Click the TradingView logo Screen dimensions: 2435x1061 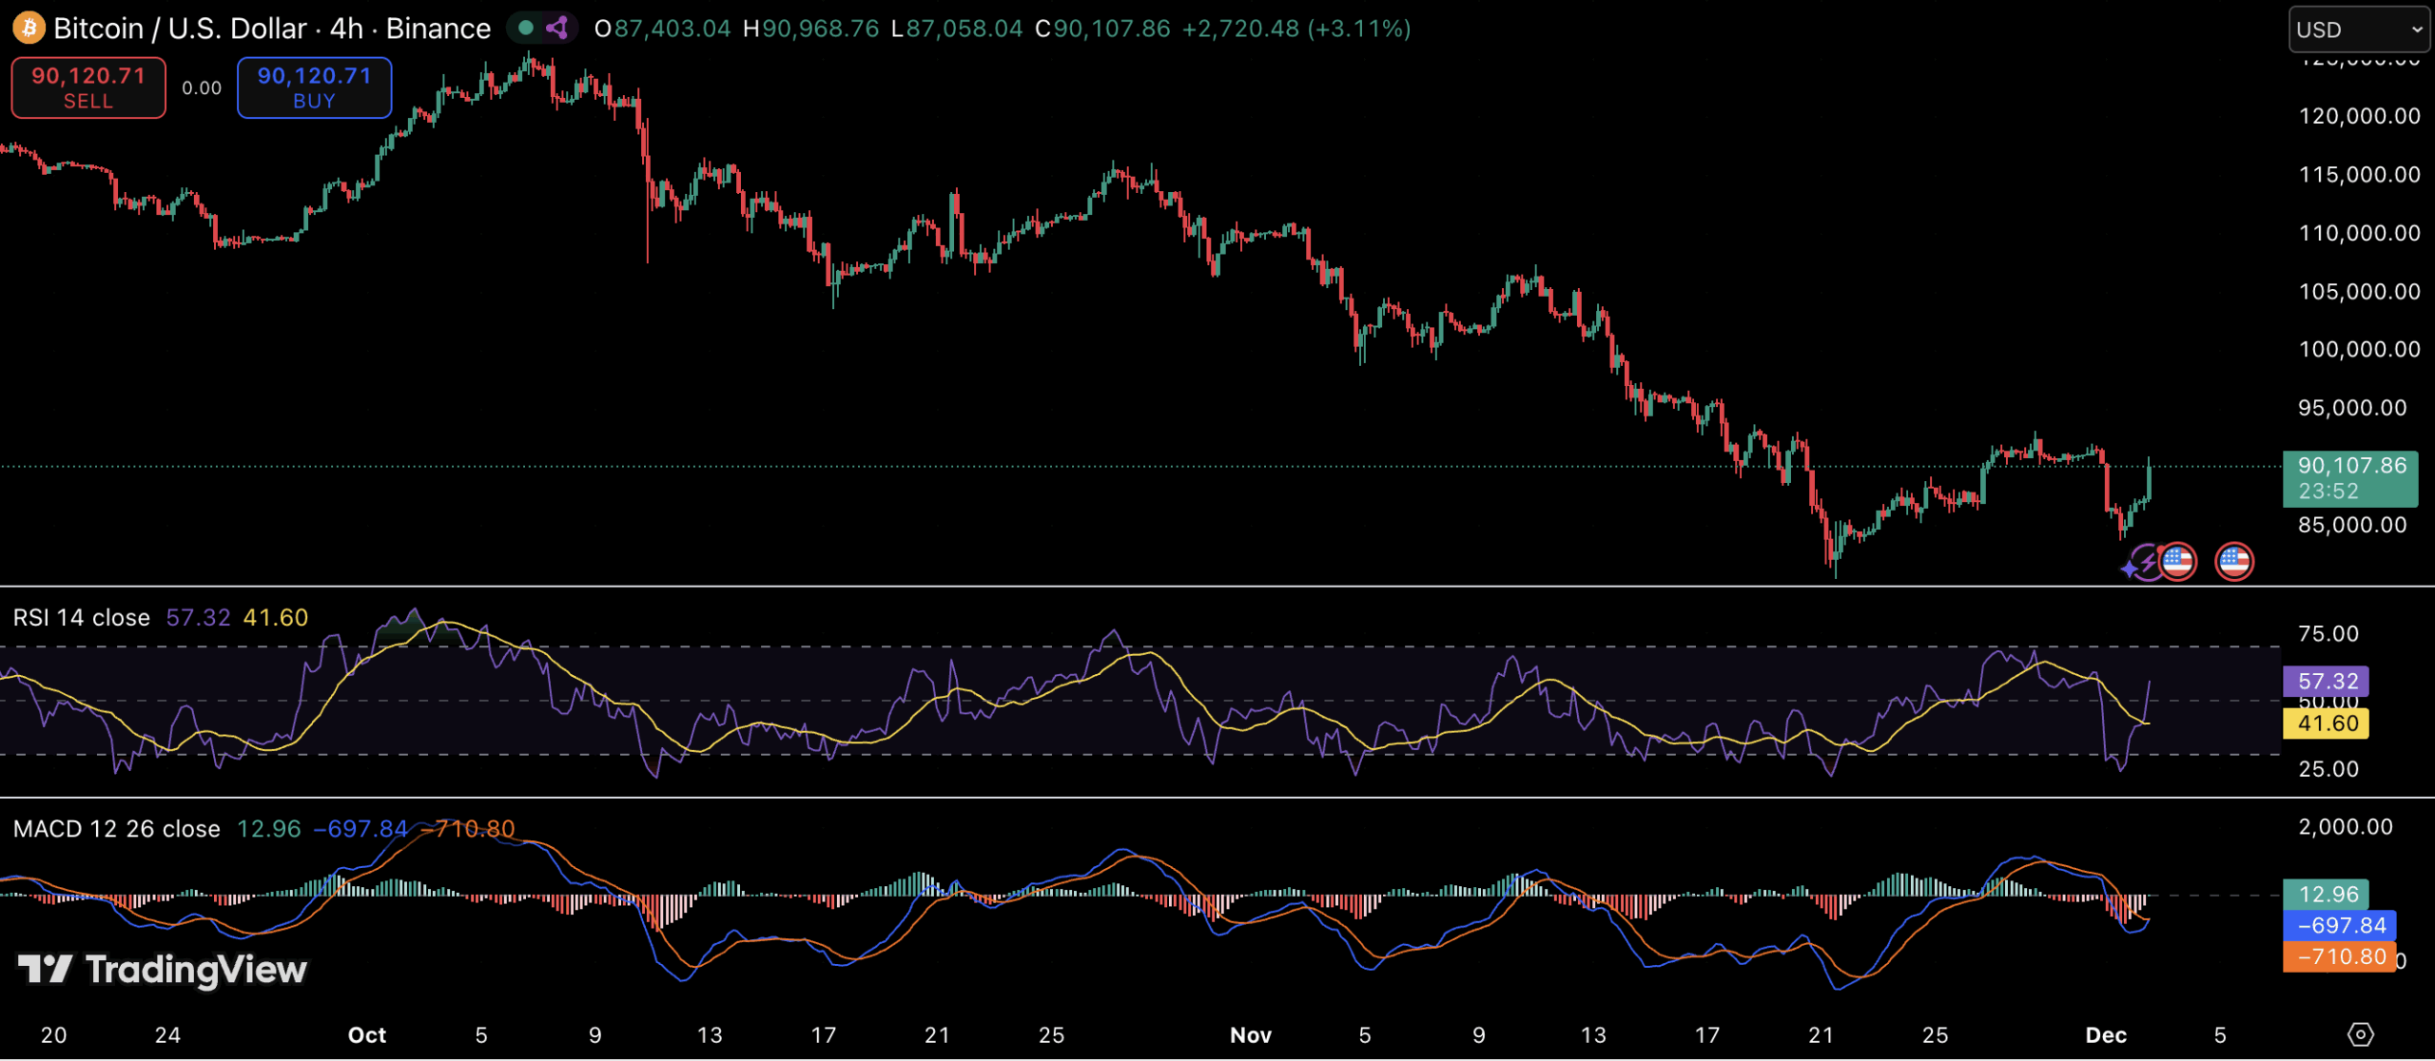click(162, 970)
